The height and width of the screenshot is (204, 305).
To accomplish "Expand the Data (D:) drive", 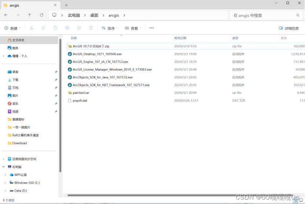I will tap(6, 190).
